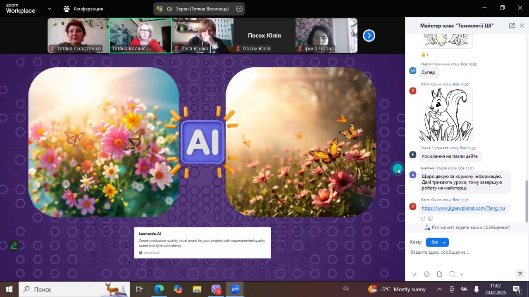Pop out the chat panel window
This screenshot has height=297, width=529.
point(512,26)
